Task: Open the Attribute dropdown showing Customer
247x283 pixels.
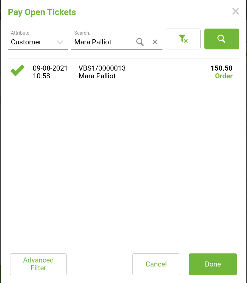Action: point(37,42)
